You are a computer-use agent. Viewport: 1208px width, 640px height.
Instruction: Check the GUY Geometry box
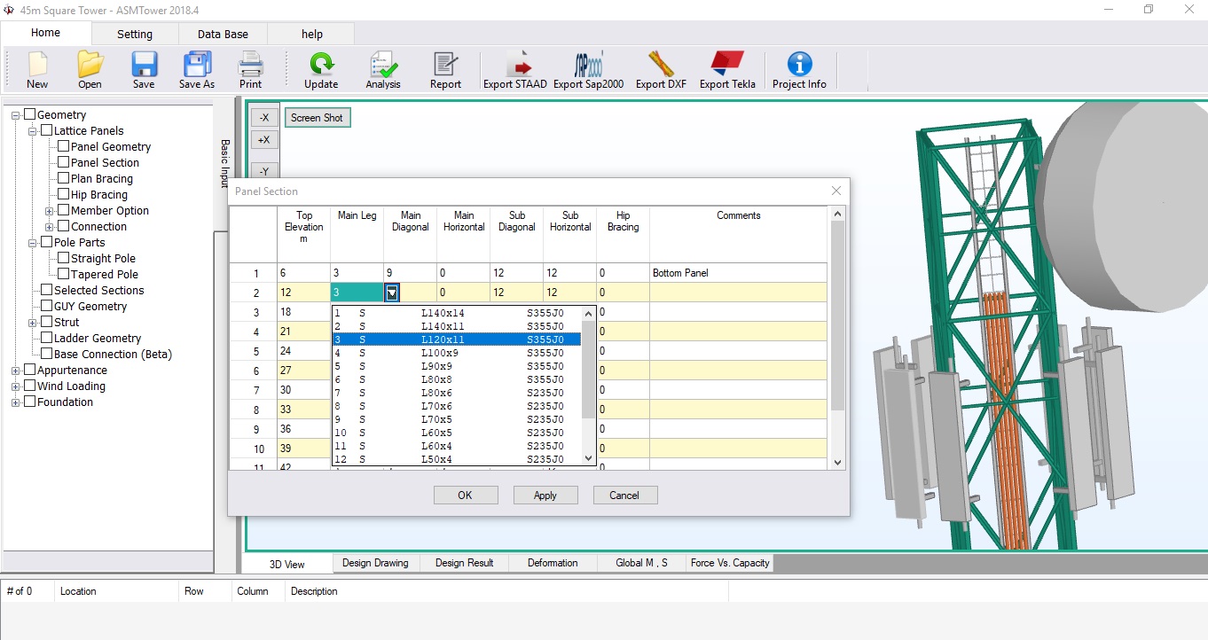46,306
